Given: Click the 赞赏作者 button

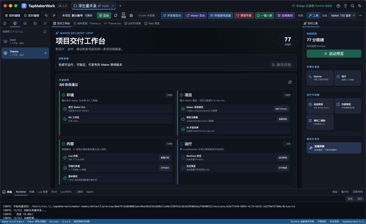Looking at the screenshot, I should pos(244,15).
